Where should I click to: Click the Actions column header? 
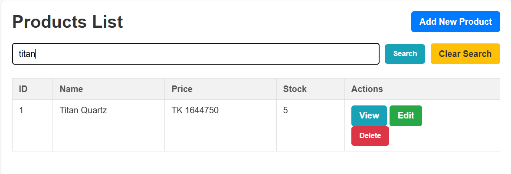click(367, 89)
